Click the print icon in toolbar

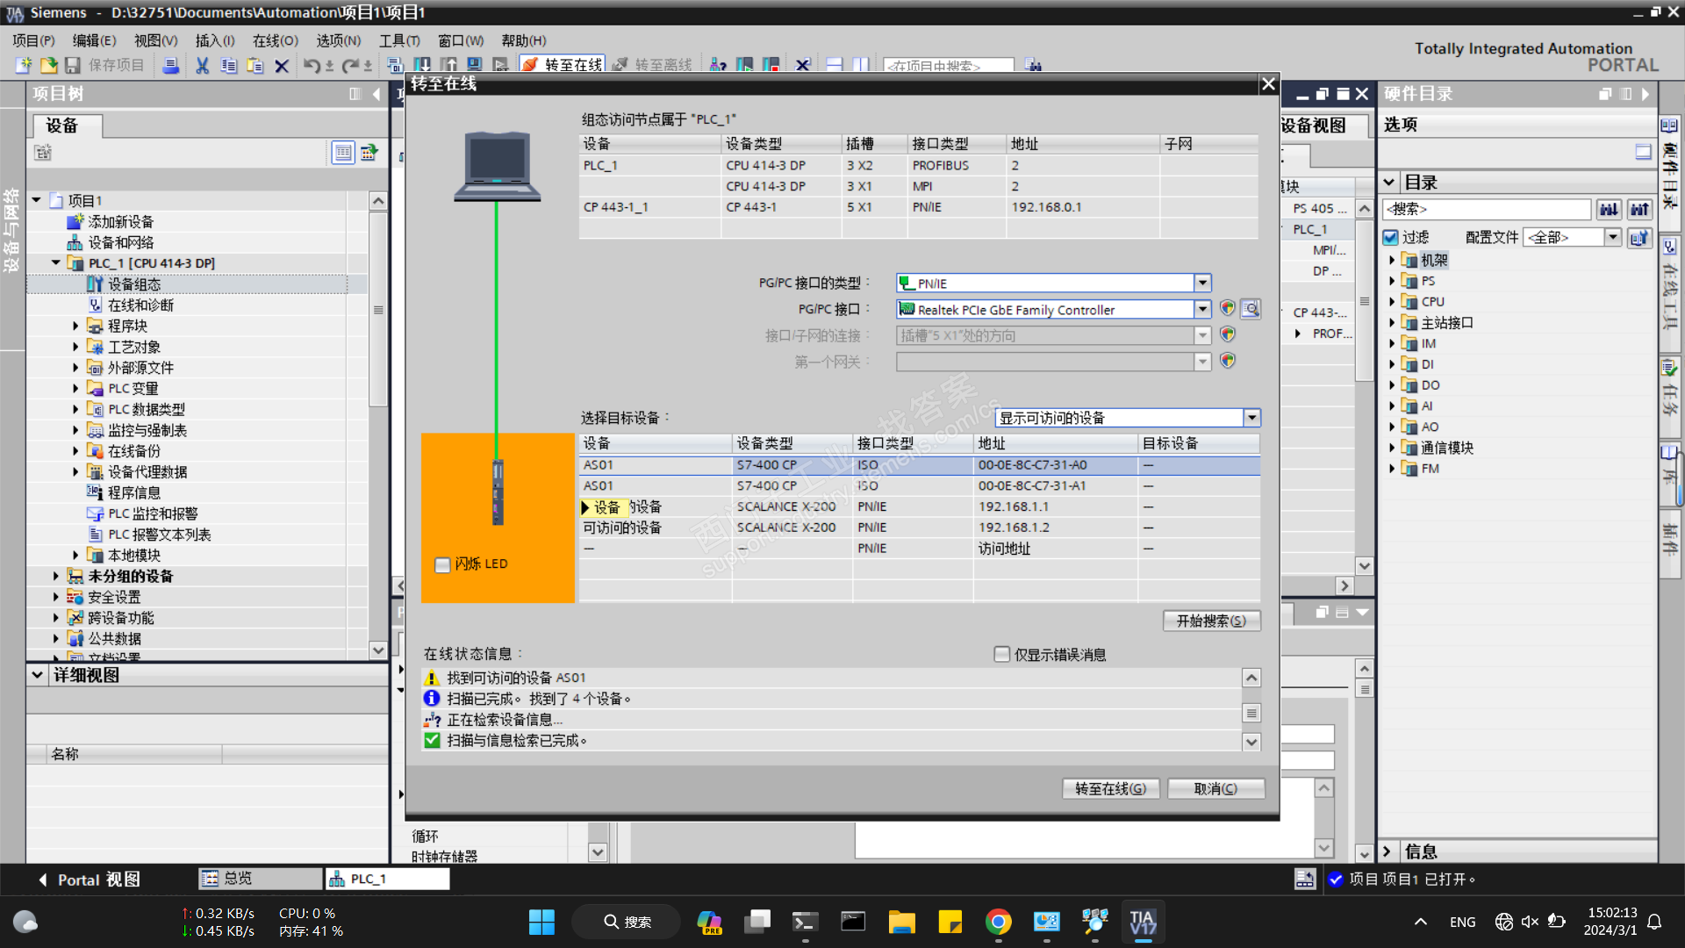[x=171, y=66]
